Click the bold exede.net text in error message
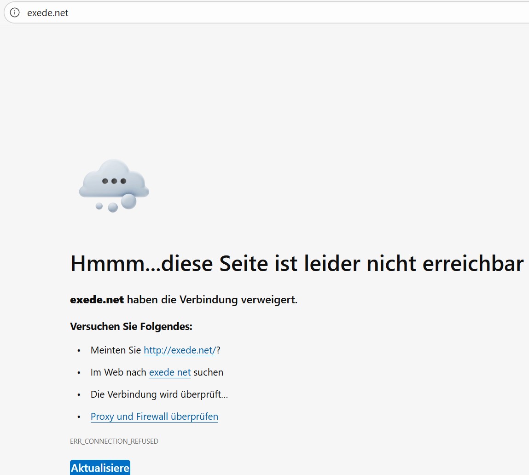 (97, 300)
